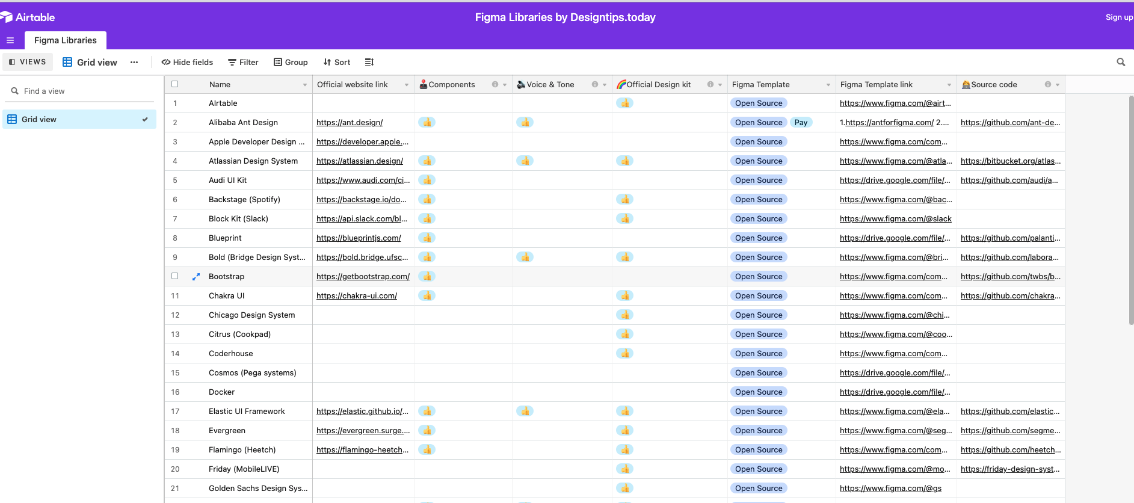Click thumbs-up in Official Design kit for Backstage (Spotify)
Screen dimensions: 1134x503
(625, 199)
